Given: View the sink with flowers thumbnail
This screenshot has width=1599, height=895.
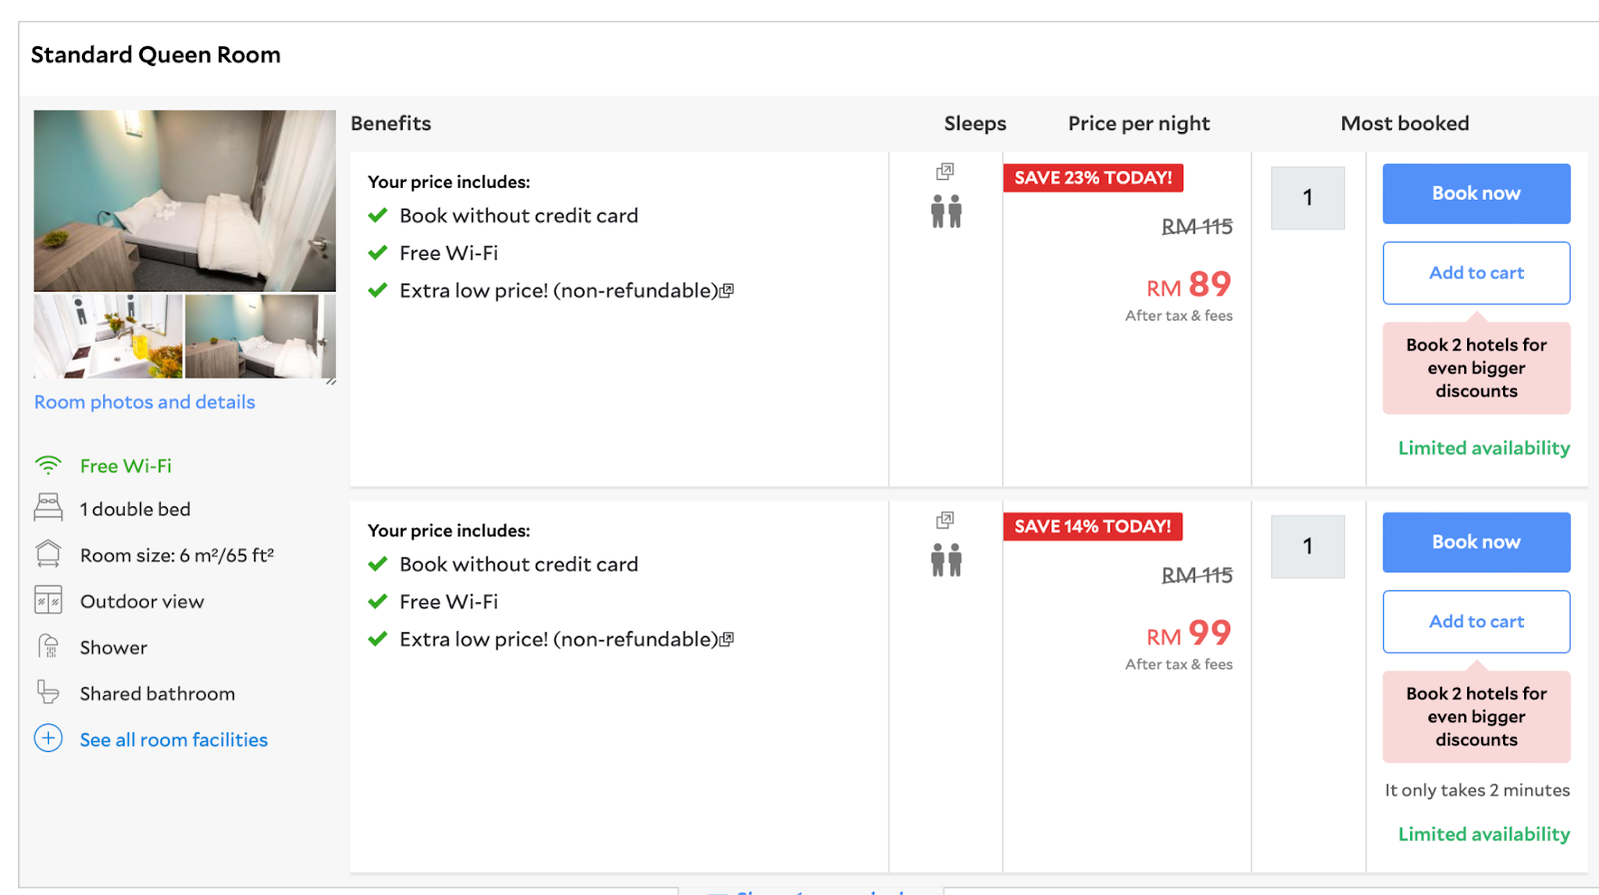Looking at the screenshot, I should point(108,336).
